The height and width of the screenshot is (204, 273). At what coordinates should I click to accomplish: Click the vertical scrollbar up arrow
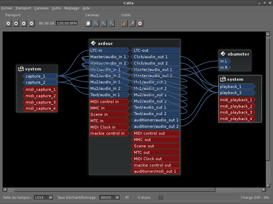[268, 34]
